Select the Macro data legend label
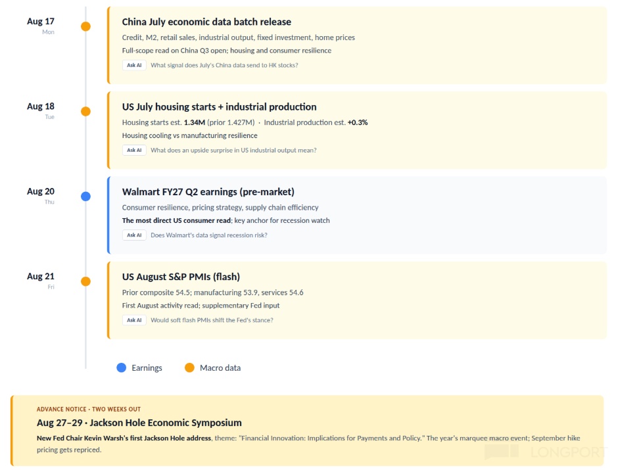The image size is (618, 470). (220, 367)
